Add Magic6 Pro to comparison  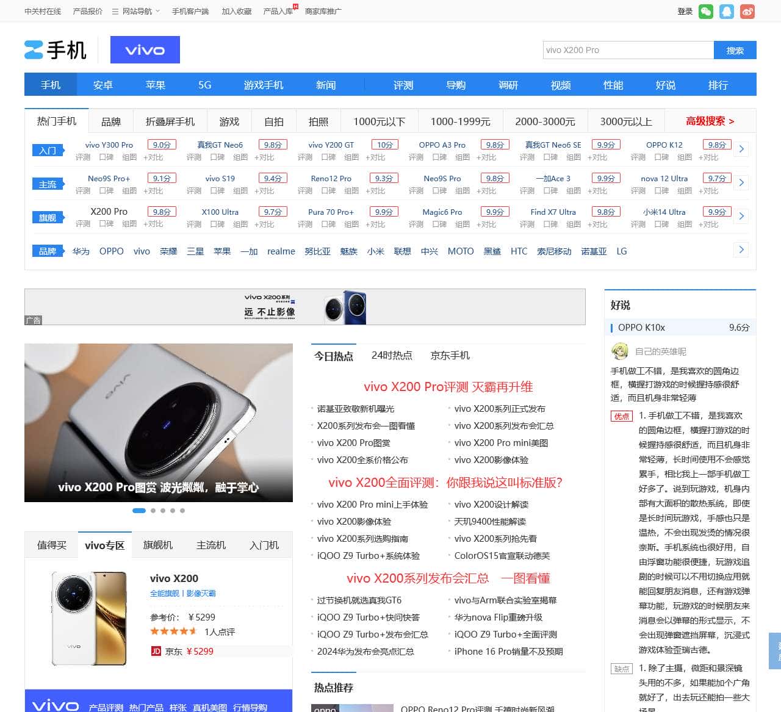click(x=486, y=225)
